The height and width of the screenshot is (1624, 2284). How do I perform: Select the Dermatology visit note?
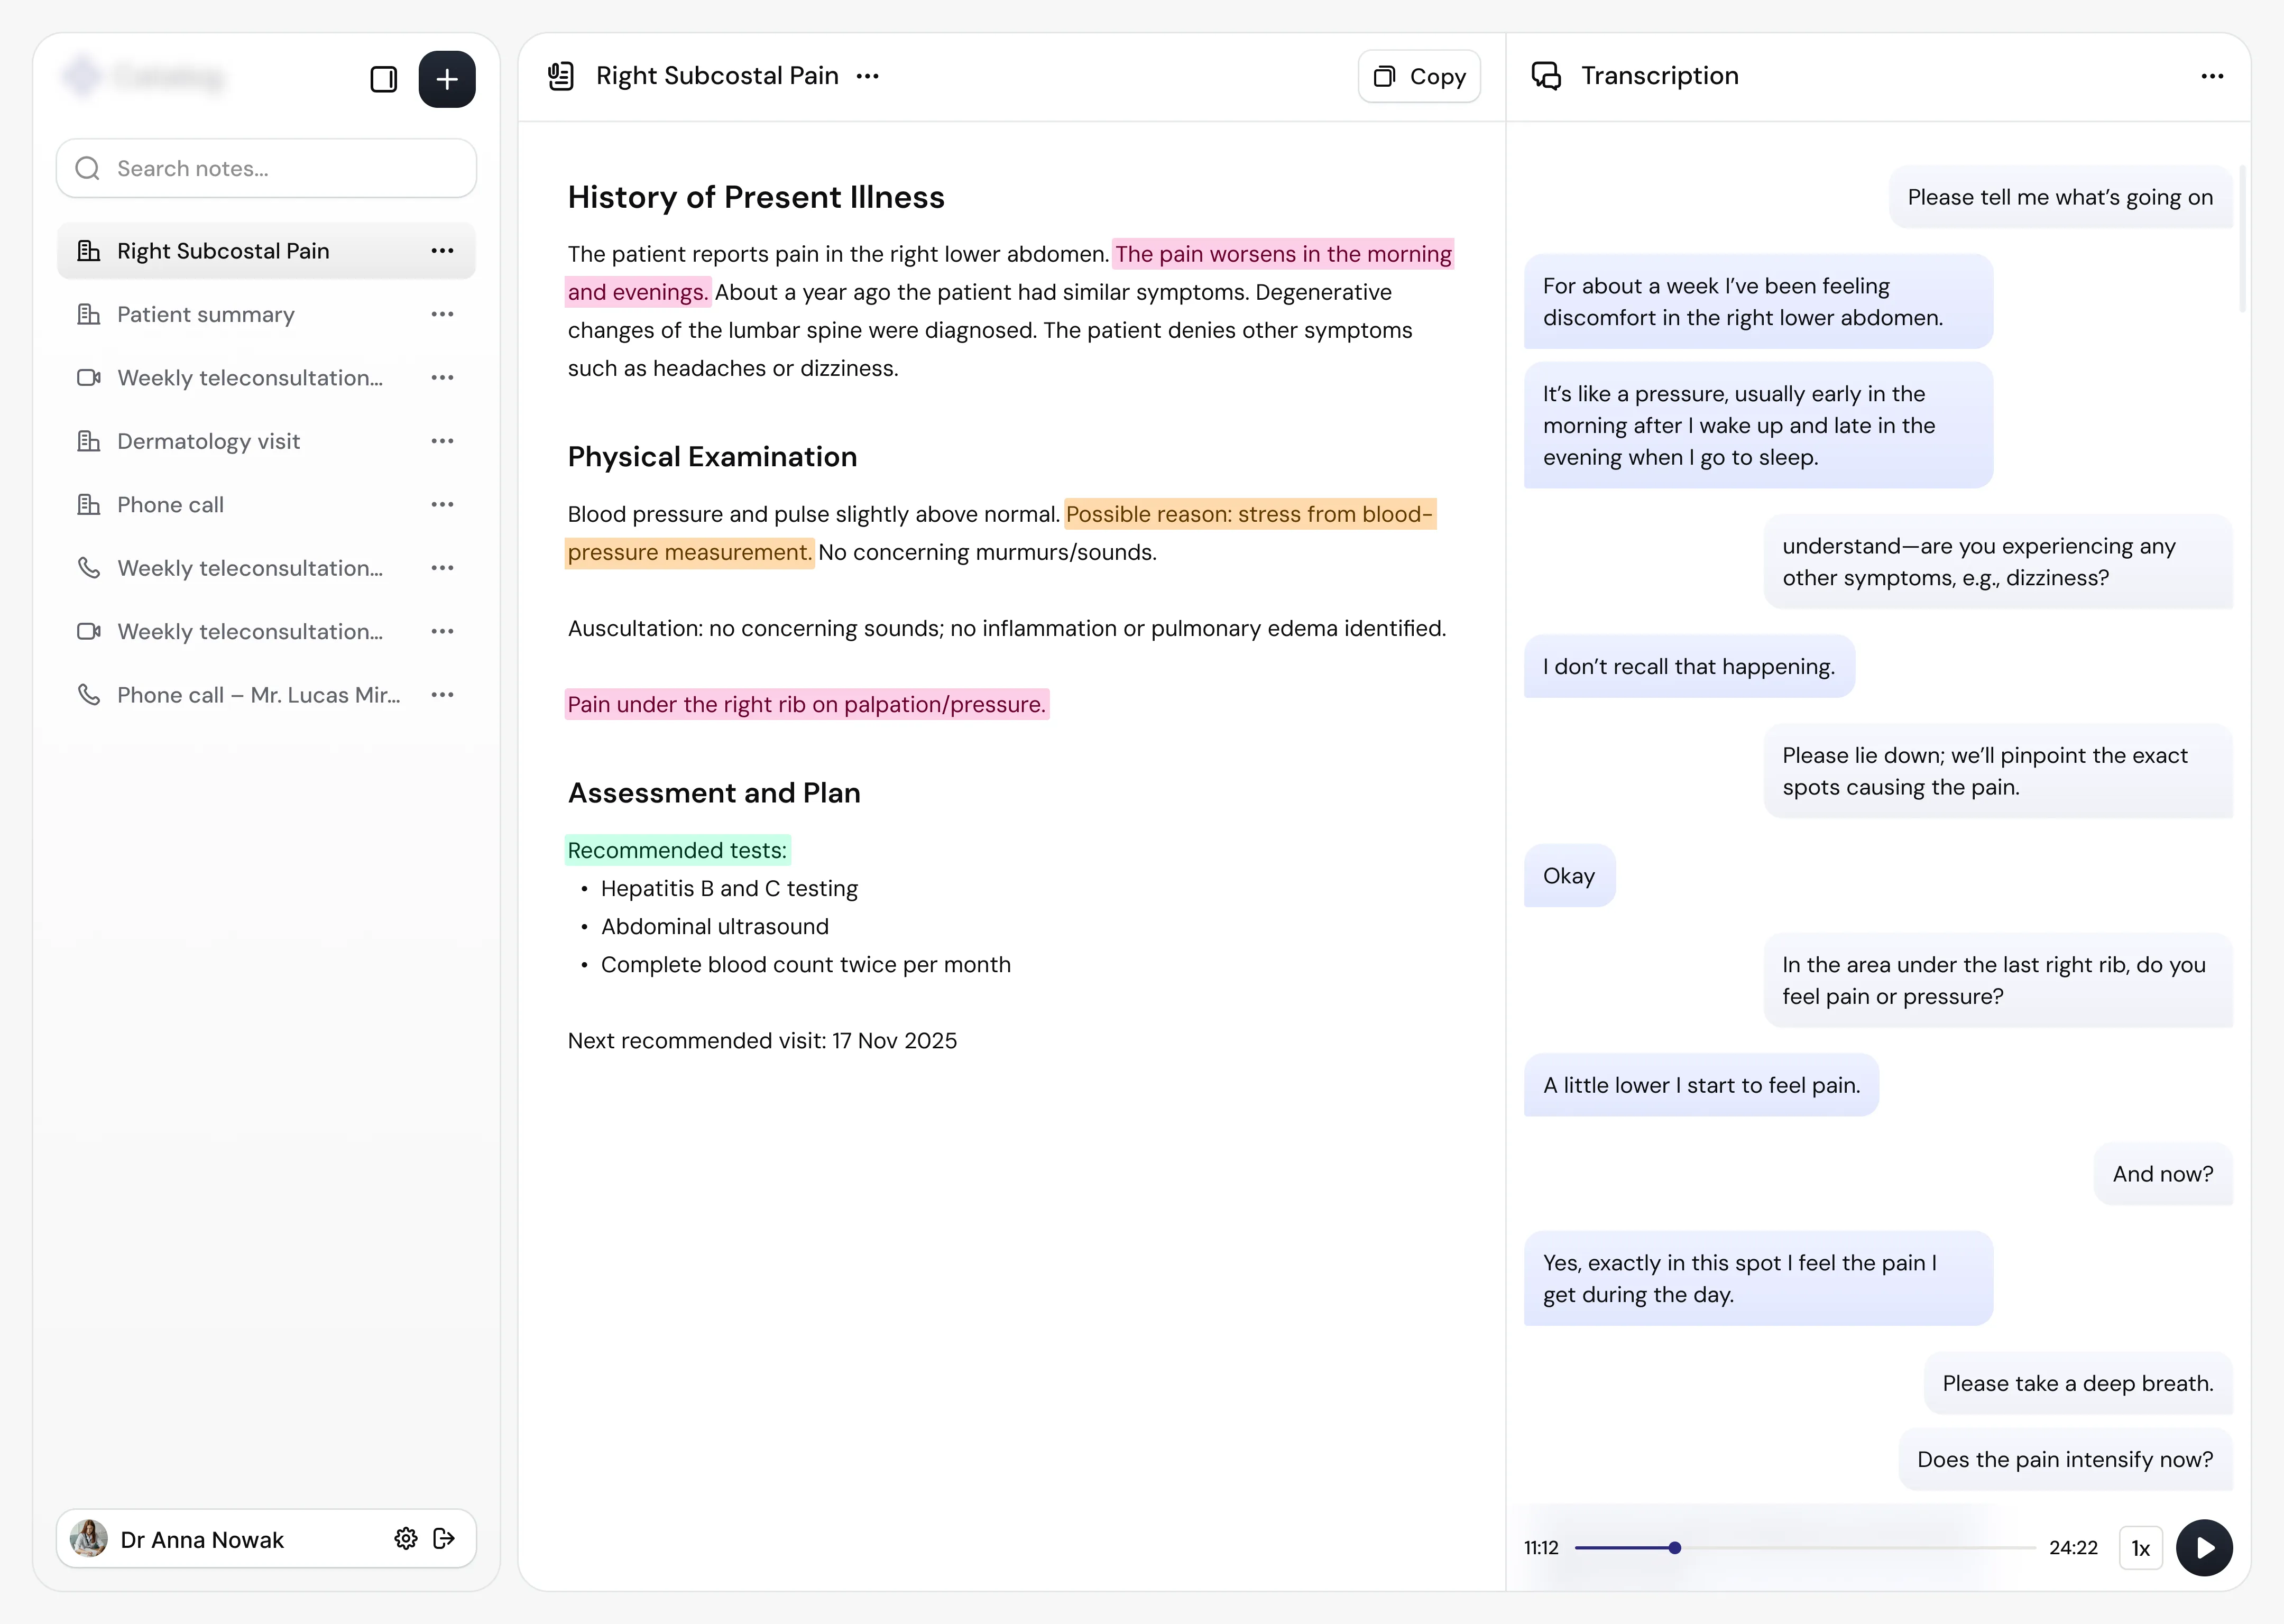pos(208,440)
